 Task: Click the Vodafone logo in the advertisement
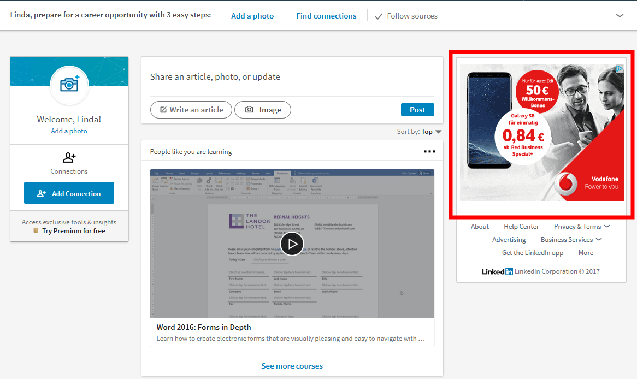click(566, 184)
